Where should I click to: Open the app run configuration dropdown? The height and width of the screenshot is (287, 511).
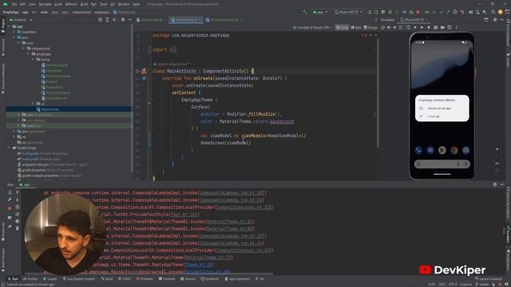click(320, 12)
